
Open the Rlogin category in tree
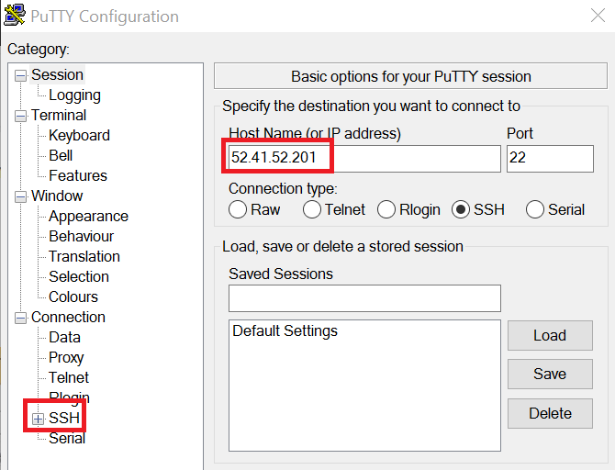[69, 397]
